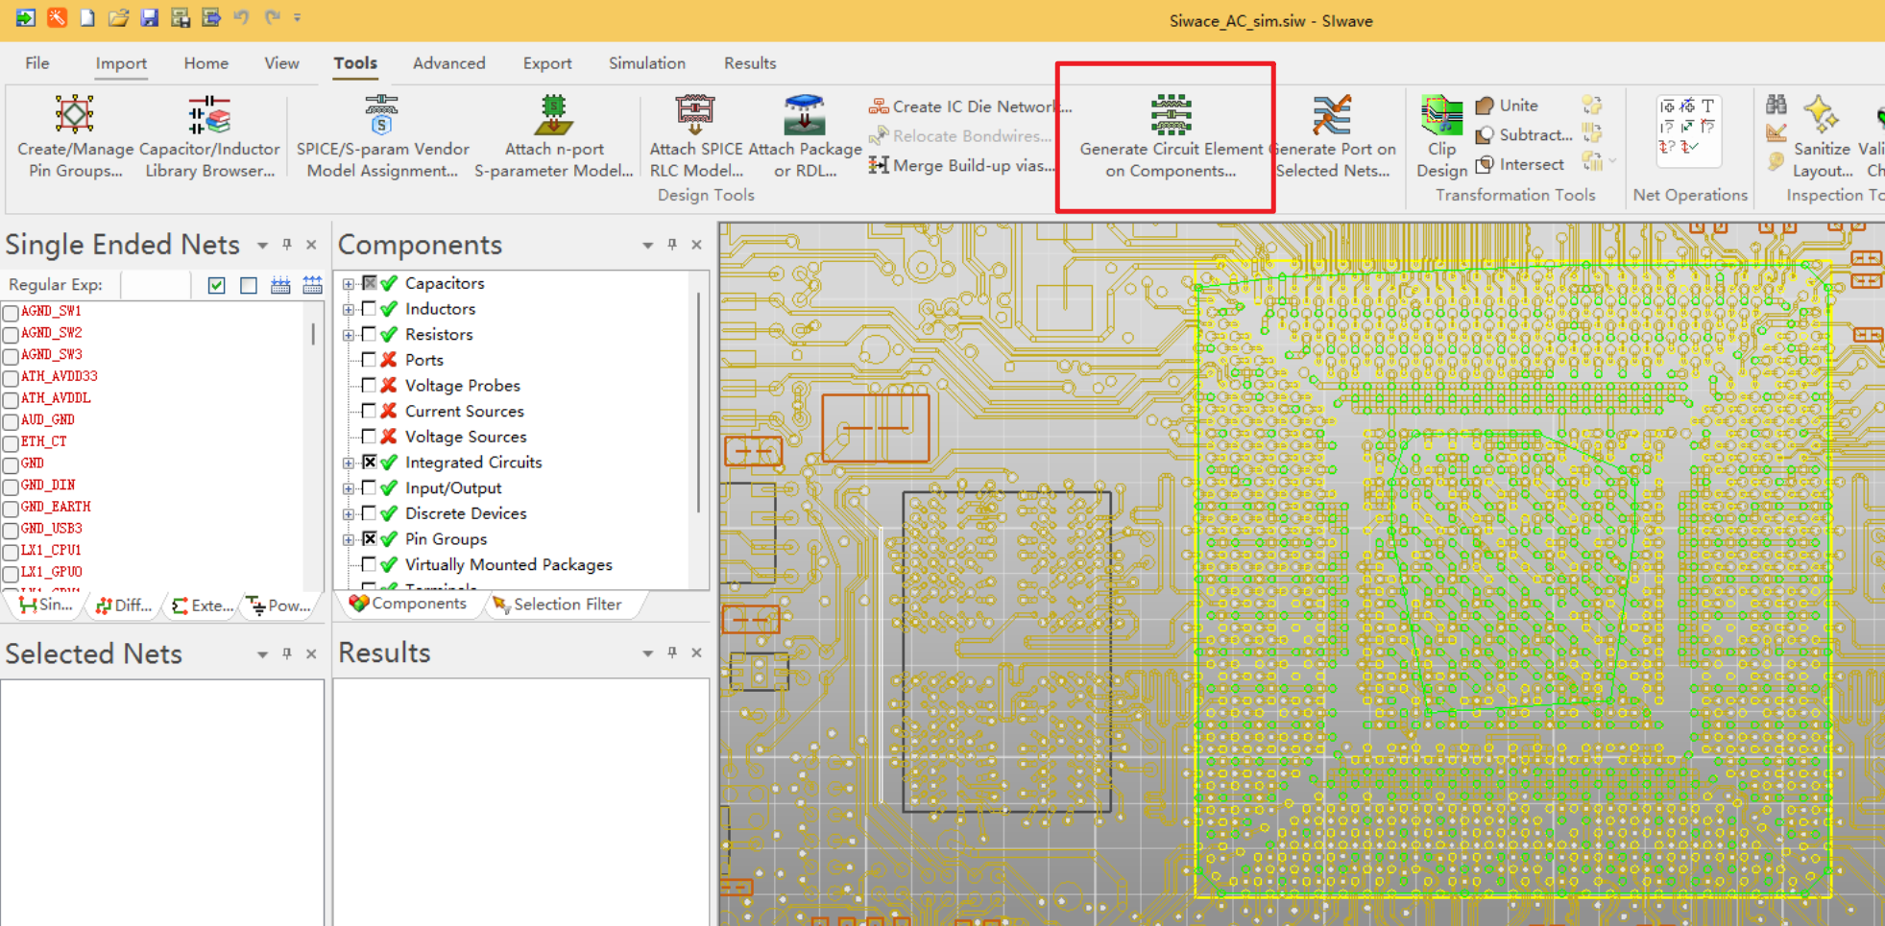Expand the Pin Groups tree node
Viewport: 1885px width, 926px height.
pyautogui.click(x=349, y=539)
